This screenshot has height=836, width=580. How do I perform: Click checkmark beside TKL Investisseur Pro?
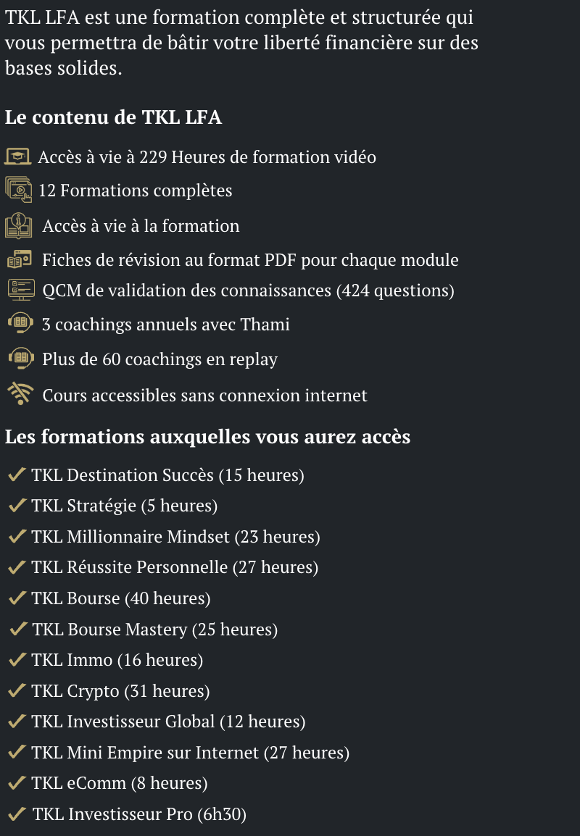point(17,814)
